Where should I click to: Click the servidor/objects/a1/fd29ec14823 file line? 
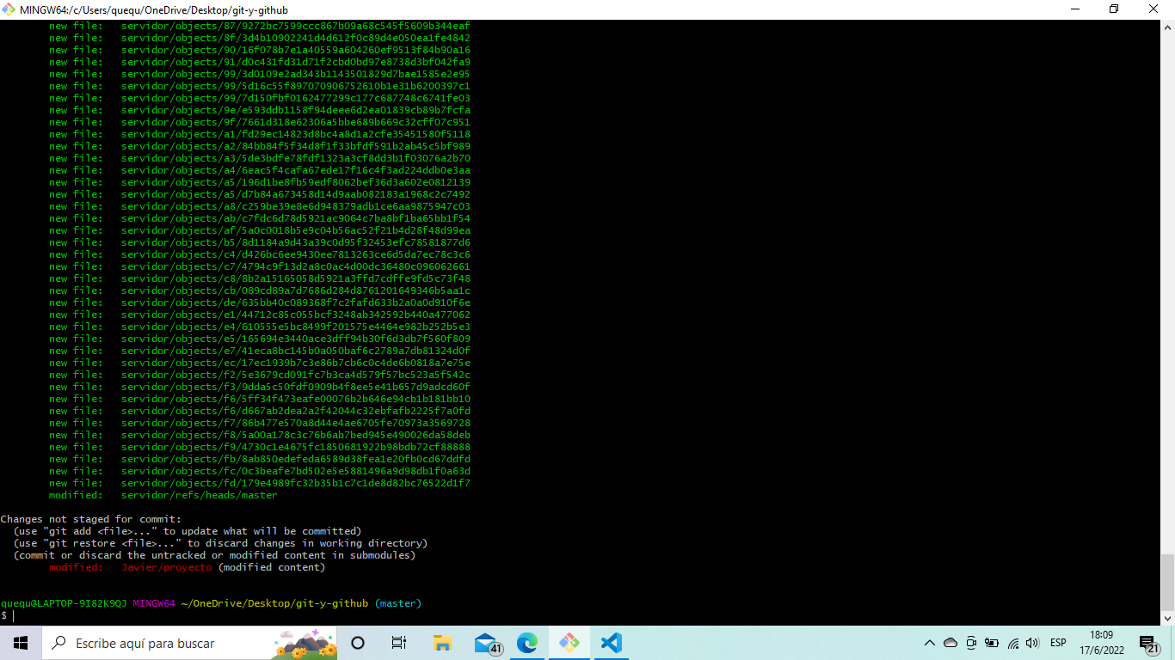(x=260, y=134)
